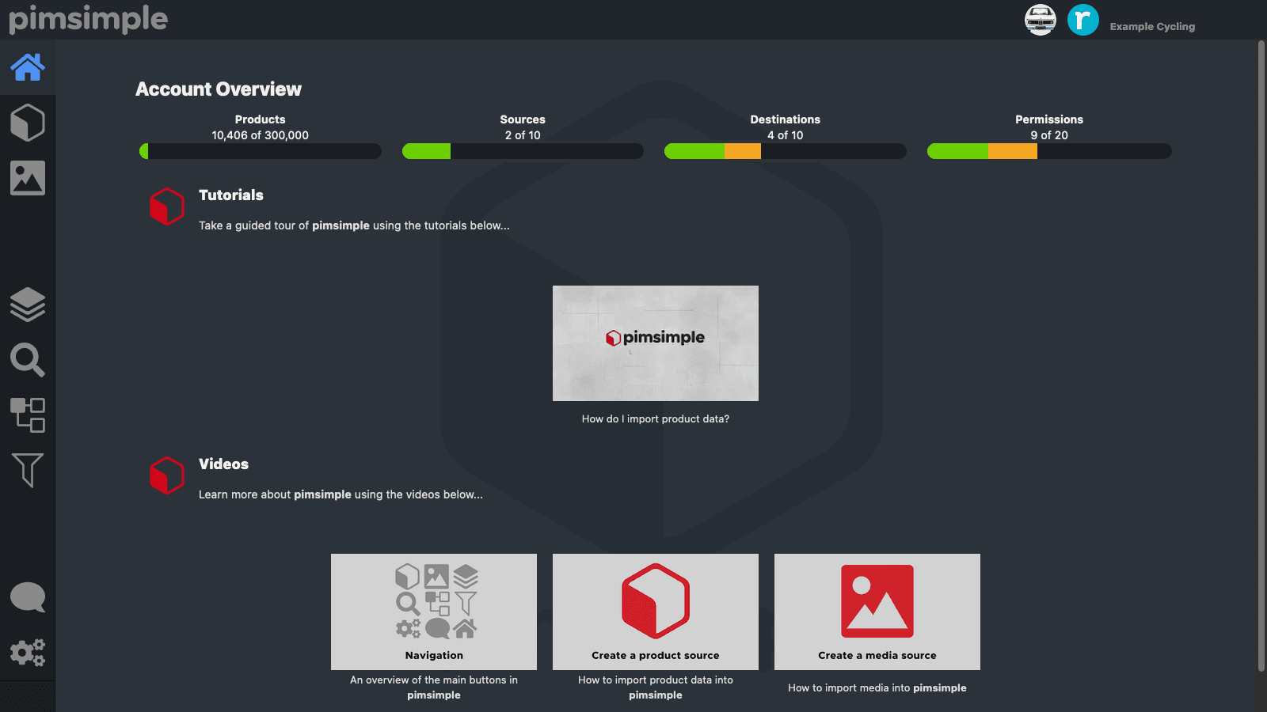
Task: Click the Home icon in sidebar
Action: [27, 67]
